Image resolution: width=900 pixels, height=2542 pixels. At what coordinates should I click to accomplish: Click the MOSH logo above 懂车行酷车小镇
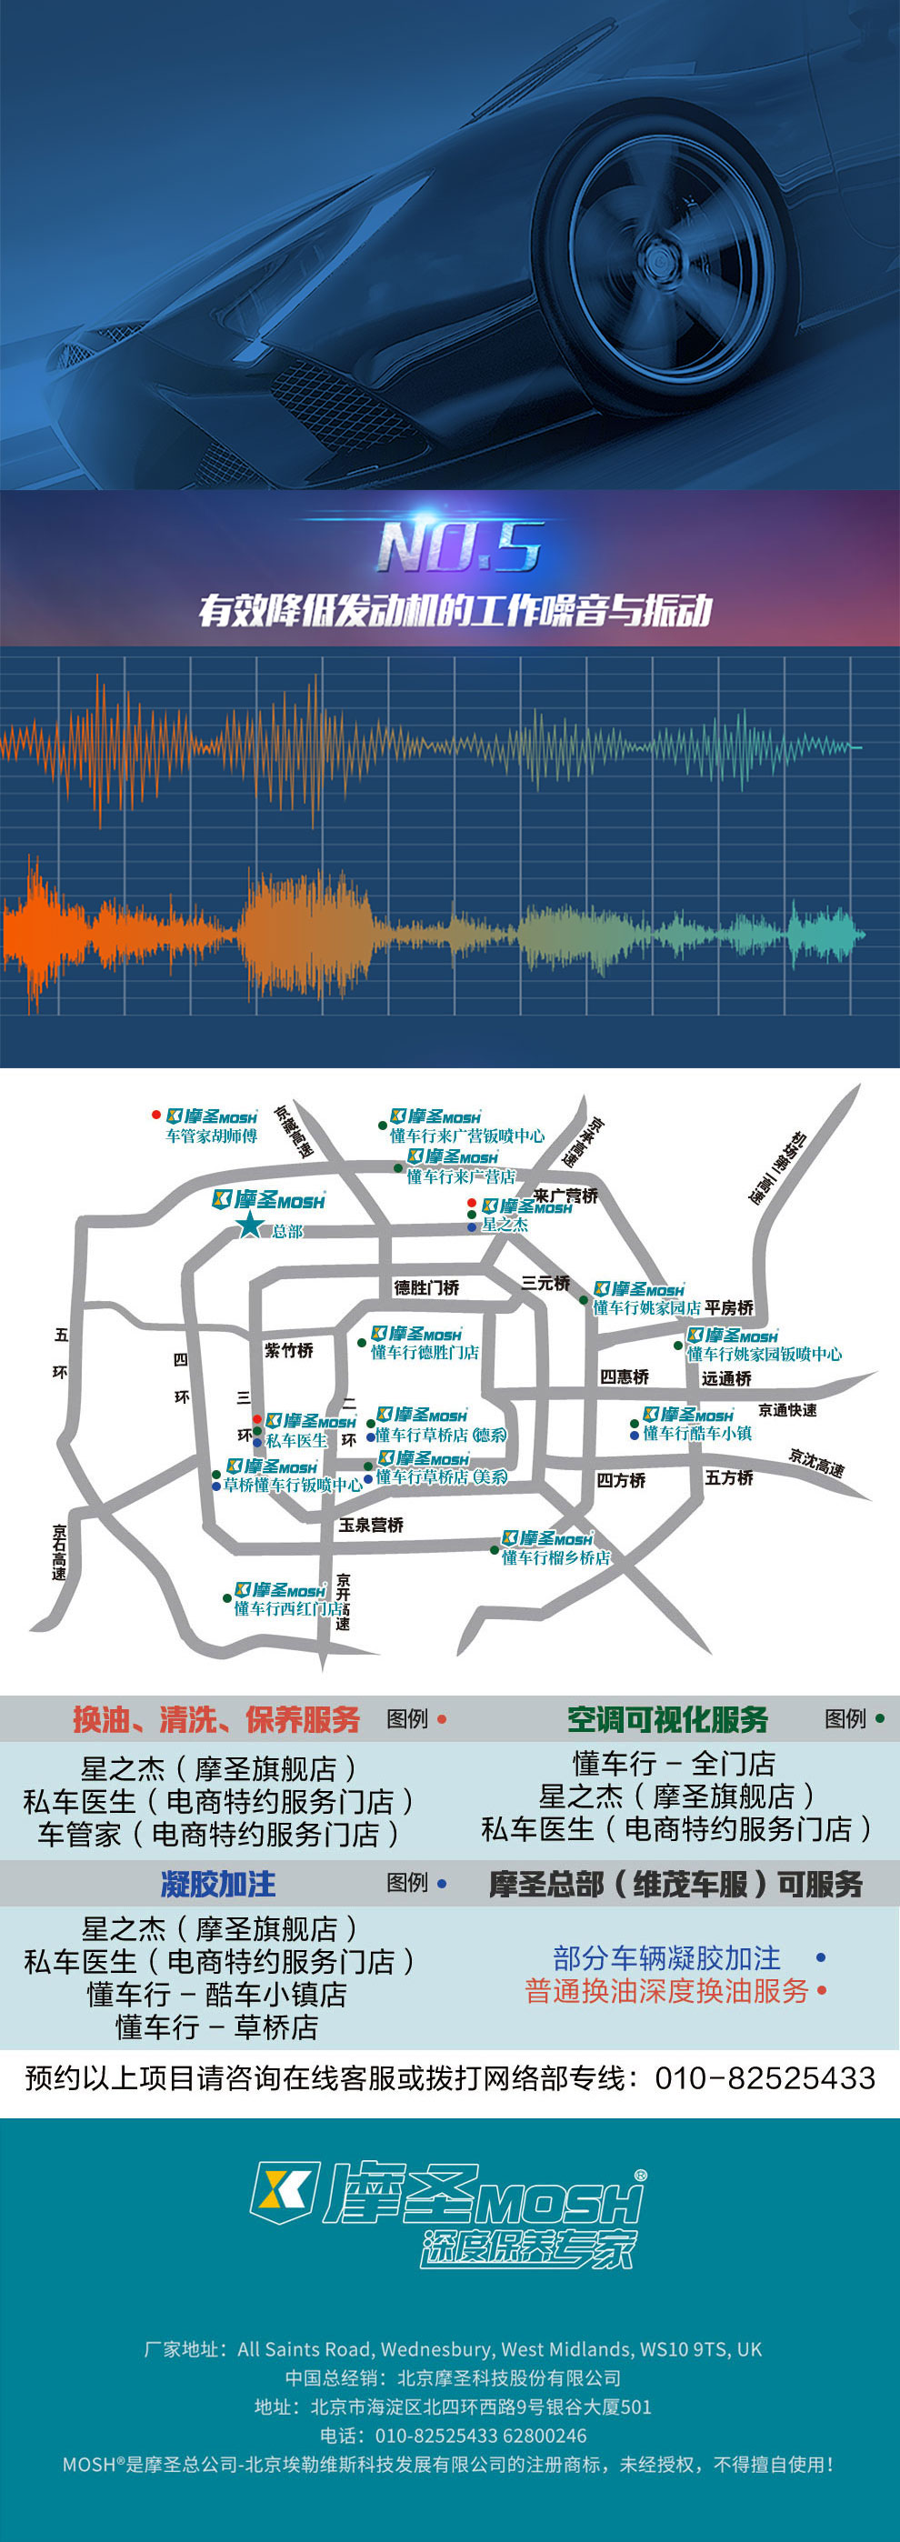point(688,1414)
